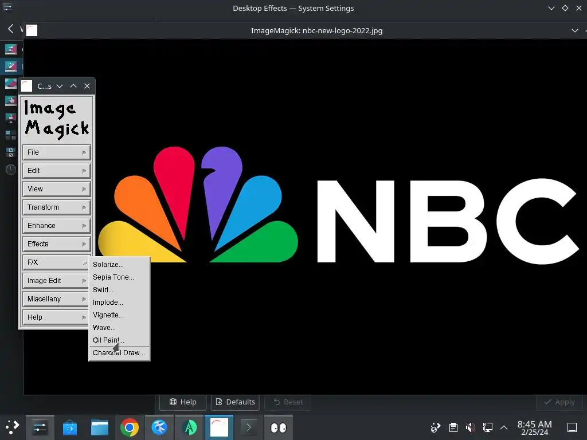Open Konsole terminal taskbar icon

click(x=249, y=427)
